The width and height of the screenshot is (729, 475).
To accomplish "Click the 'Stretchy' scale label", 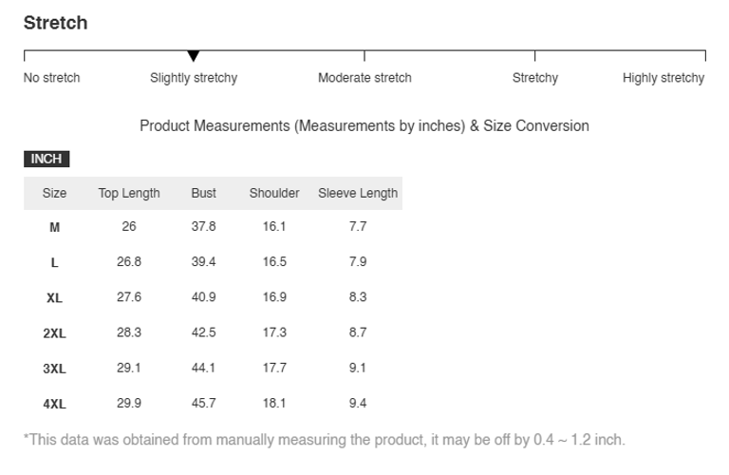I will [x=535, y=78].
